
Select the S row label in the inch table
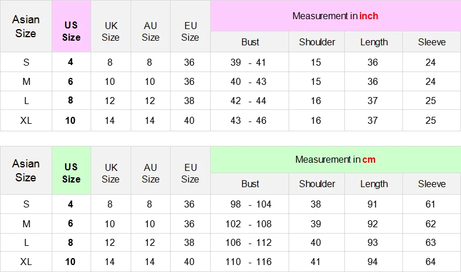tap(26, 62)
